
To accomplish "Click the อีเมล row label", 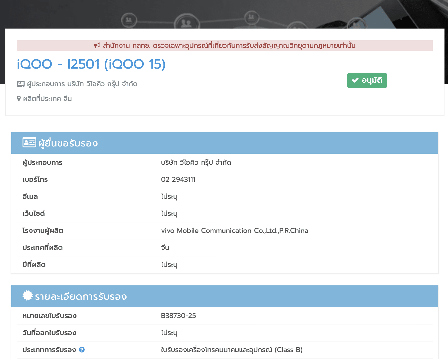I will (x=30, y=197).
